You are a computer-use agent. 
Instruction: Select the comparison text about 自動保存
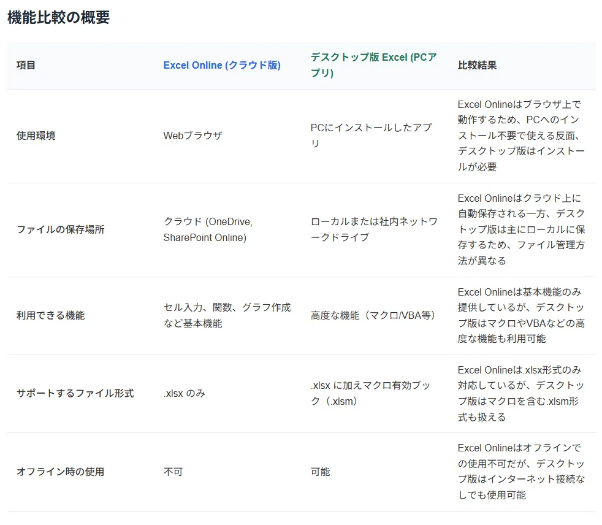pyautogui.click(x=521, y=229)
